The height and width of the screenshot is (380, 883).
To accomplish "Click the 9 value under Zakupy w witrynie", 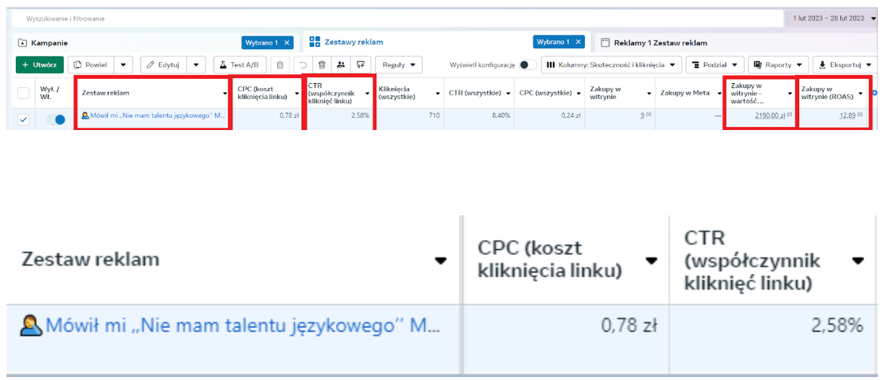I will tap(641, 116).
